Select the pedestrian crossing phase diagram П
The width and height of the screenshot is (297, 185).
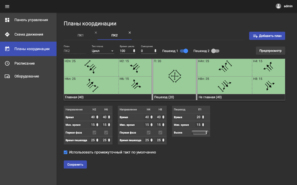click(175, 76)
